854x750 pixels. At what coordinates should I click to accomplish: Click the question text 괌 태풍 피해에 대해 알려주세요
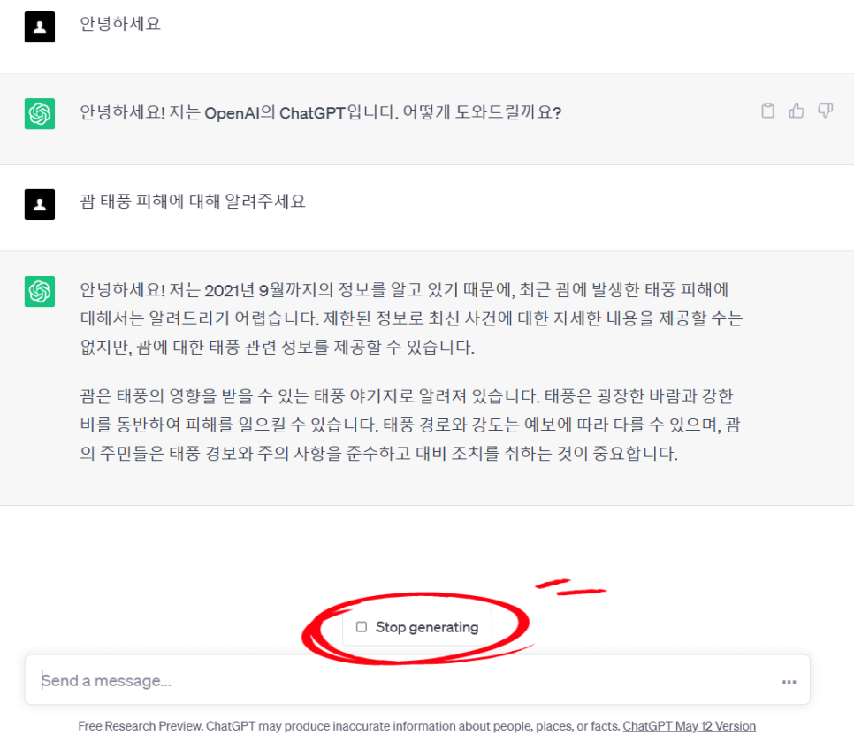193,202
